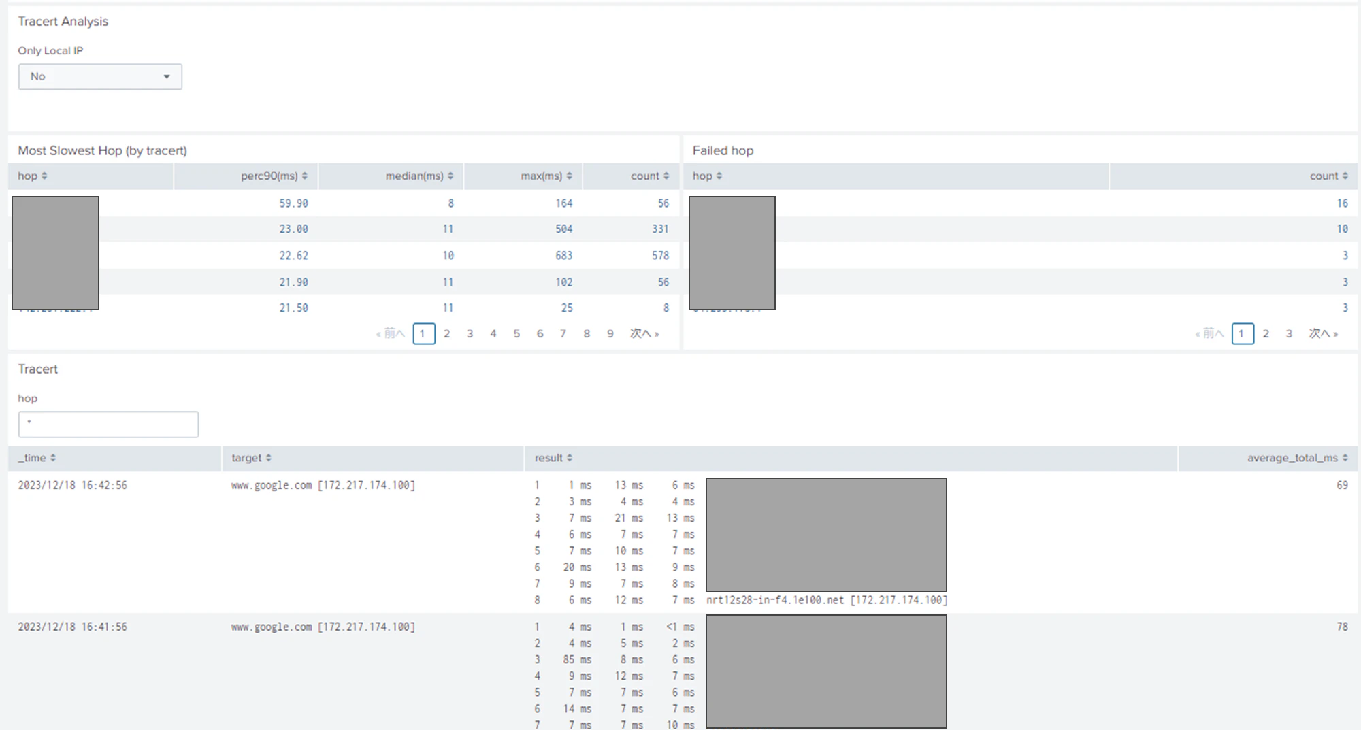Sort Failed hop table by count
Image resolution: width=1361 pixels, height=730 pixels.
point(1329,176)
